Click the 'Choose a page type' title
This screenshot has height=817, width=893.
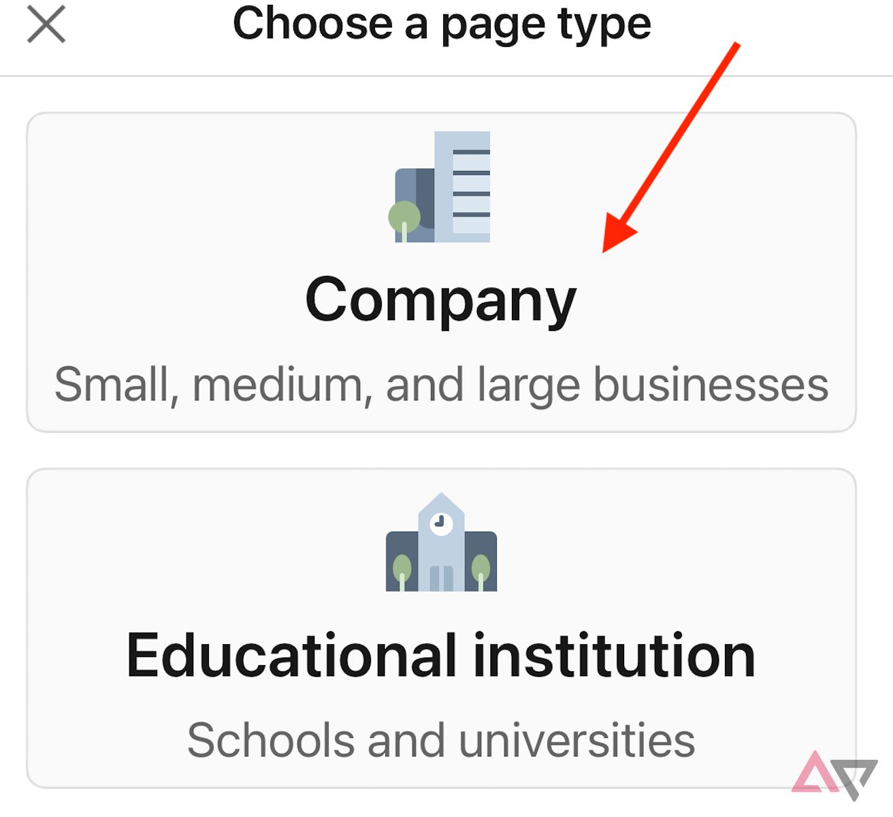(x=442, y=26)
